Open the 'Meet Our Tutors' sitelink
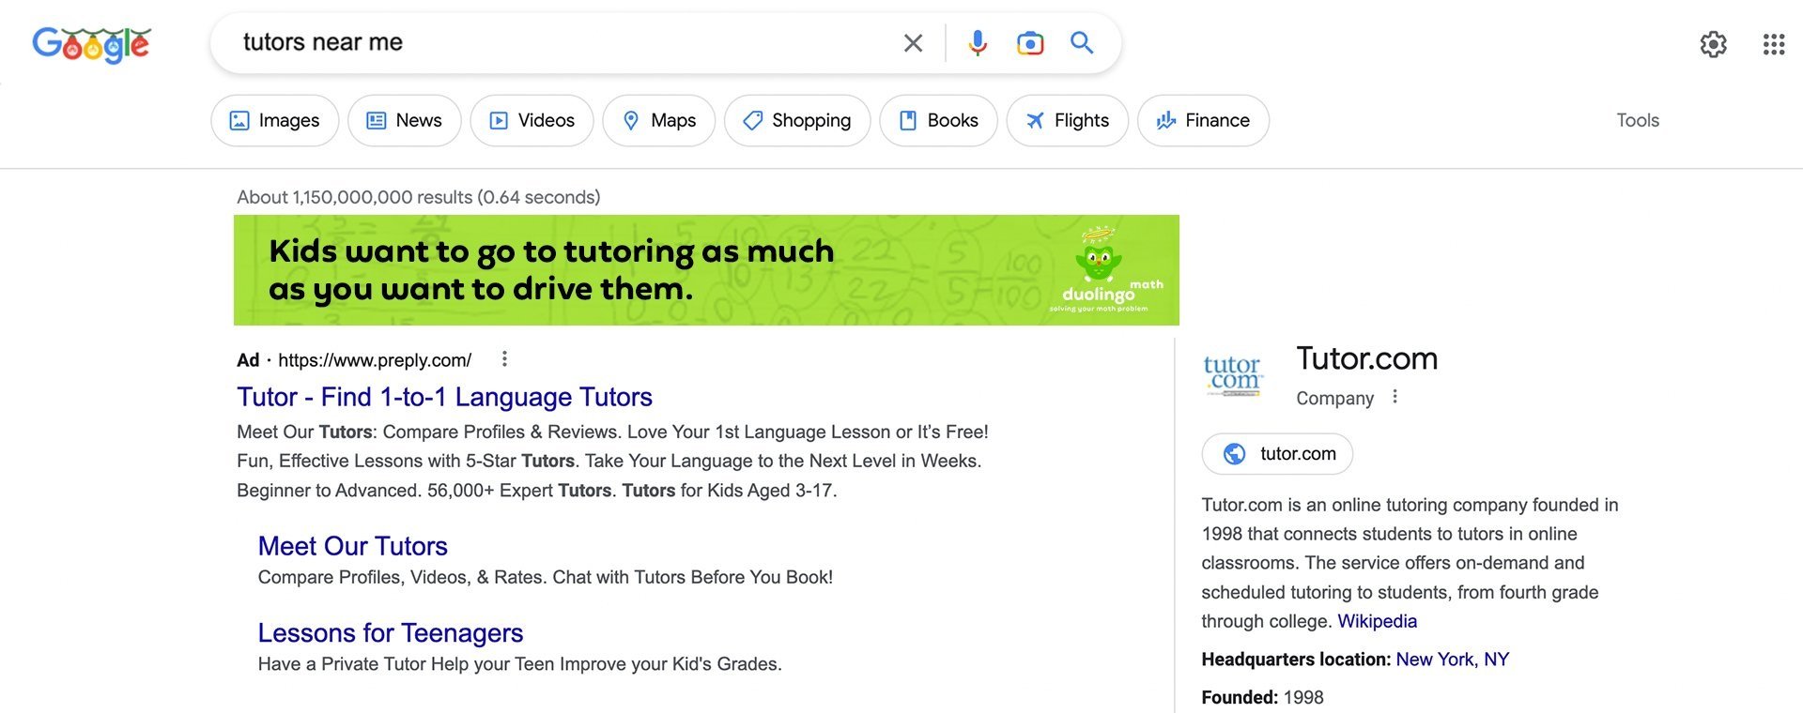Image resolution: width=1803 pixels, height=713 pixels. (352, 546)
